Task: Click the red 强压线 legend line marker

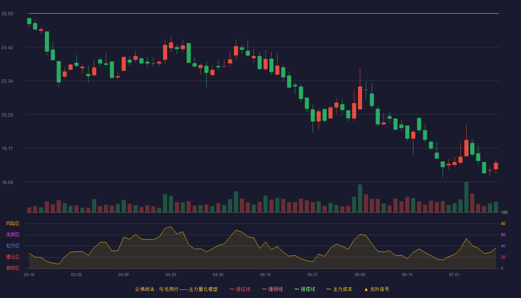Action: tap(232, 289)
